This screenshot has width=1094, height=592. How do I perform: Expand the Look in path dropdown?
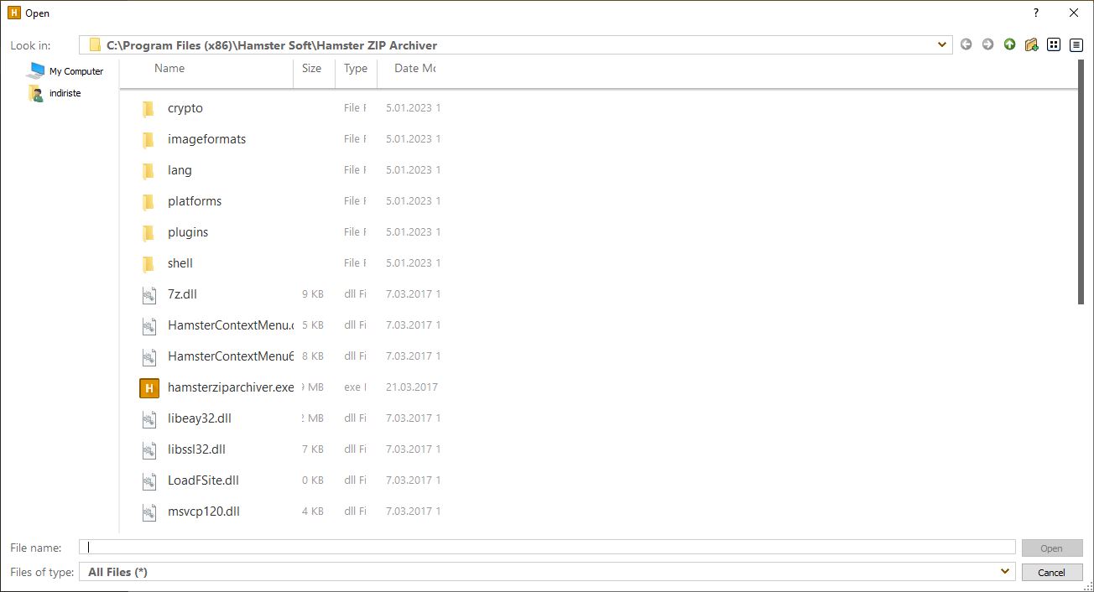942,45
